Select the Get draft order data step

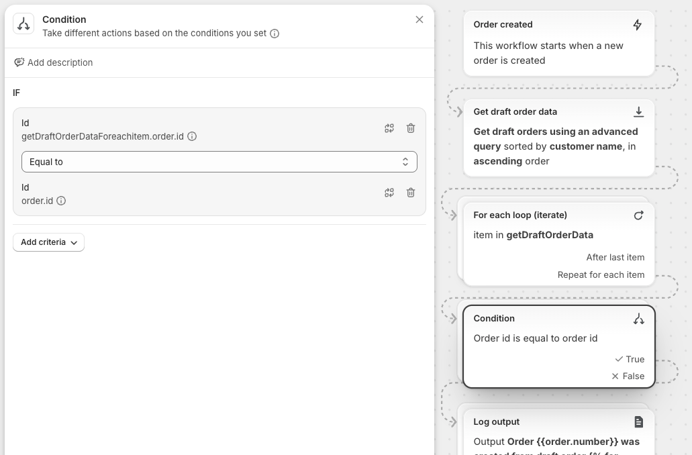558,138
